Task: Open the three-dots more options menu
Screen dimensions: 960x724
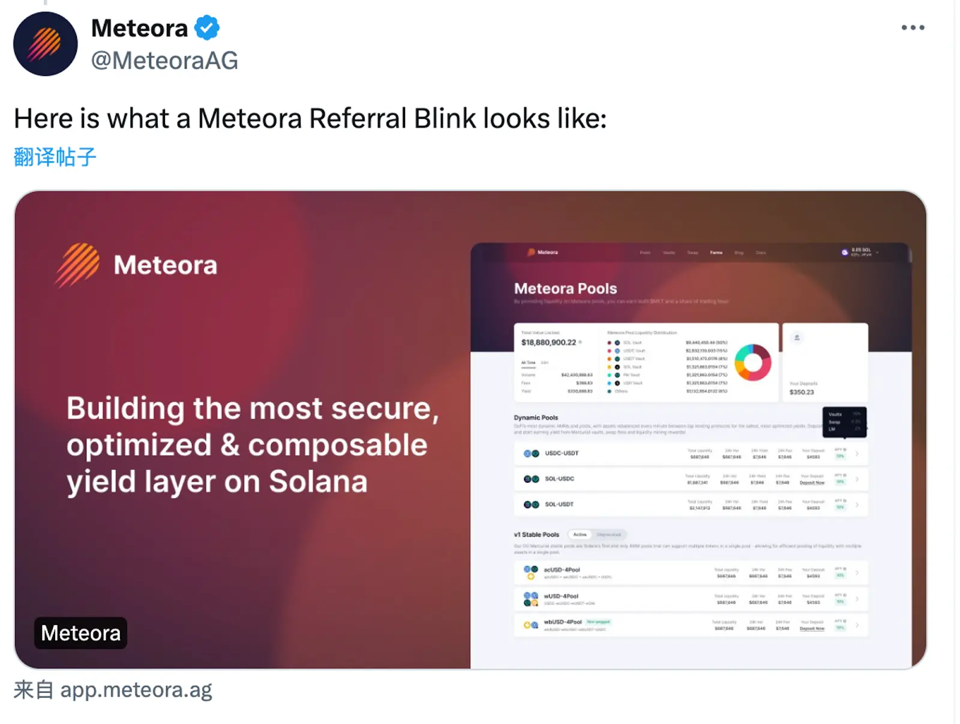Action: point(913,28)
